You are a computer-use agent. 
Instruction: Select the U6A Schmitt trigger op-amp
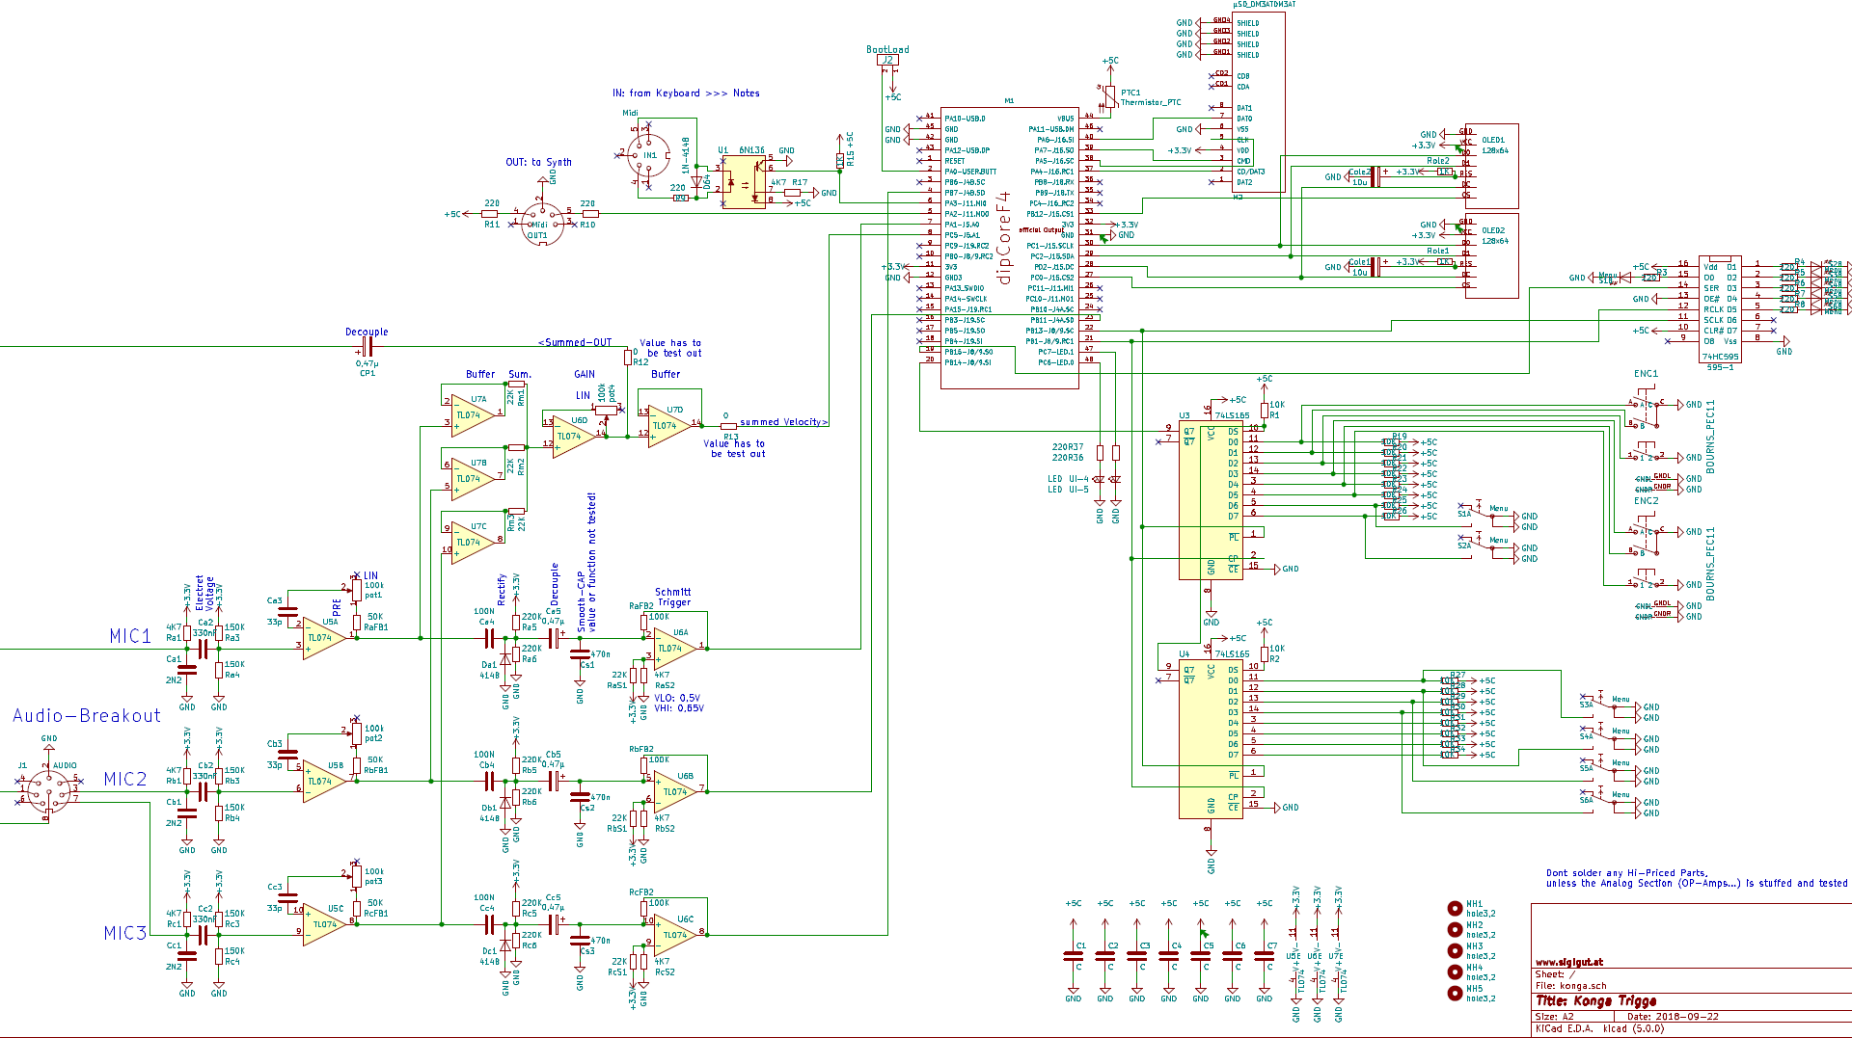coord(673,648)
